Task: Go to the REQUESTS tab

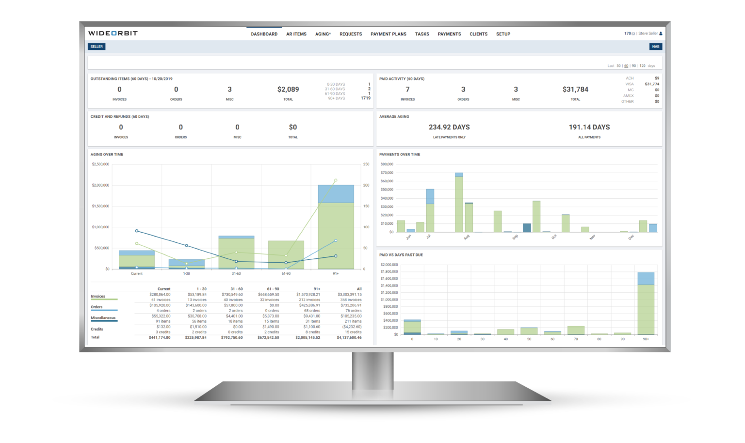Action: 351,34
